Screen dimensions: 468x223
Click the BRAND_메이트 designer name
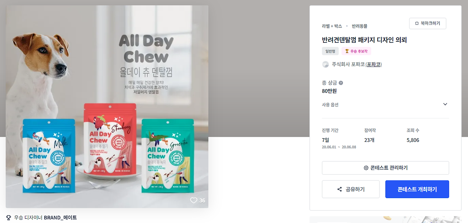tap(60, 218)
